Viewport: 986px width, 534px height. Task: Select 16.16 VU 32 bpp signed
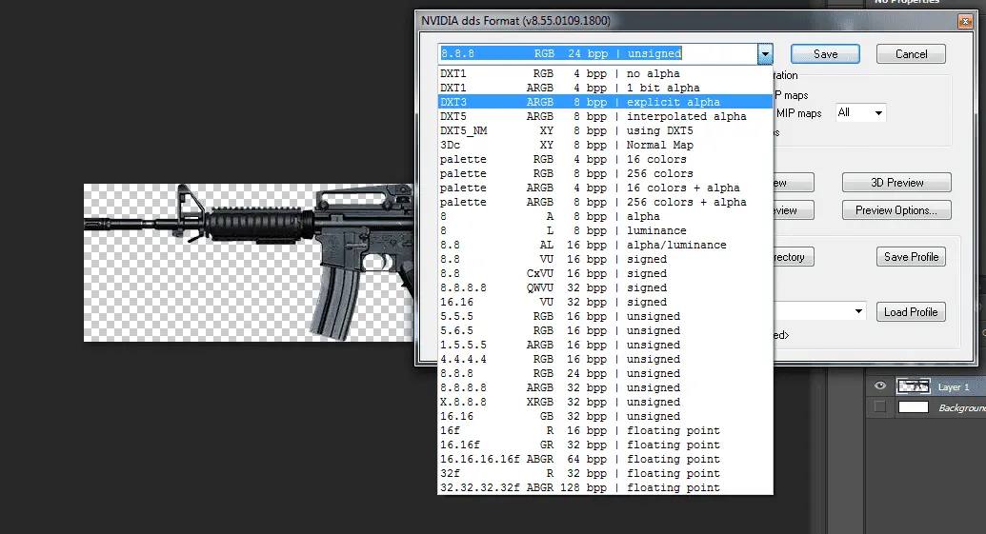click(605, 302)
